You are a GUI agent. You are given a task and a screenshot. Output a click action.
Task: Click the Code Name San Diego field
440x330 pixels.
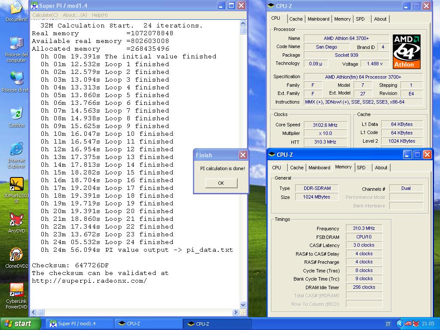tap(327, 47)
